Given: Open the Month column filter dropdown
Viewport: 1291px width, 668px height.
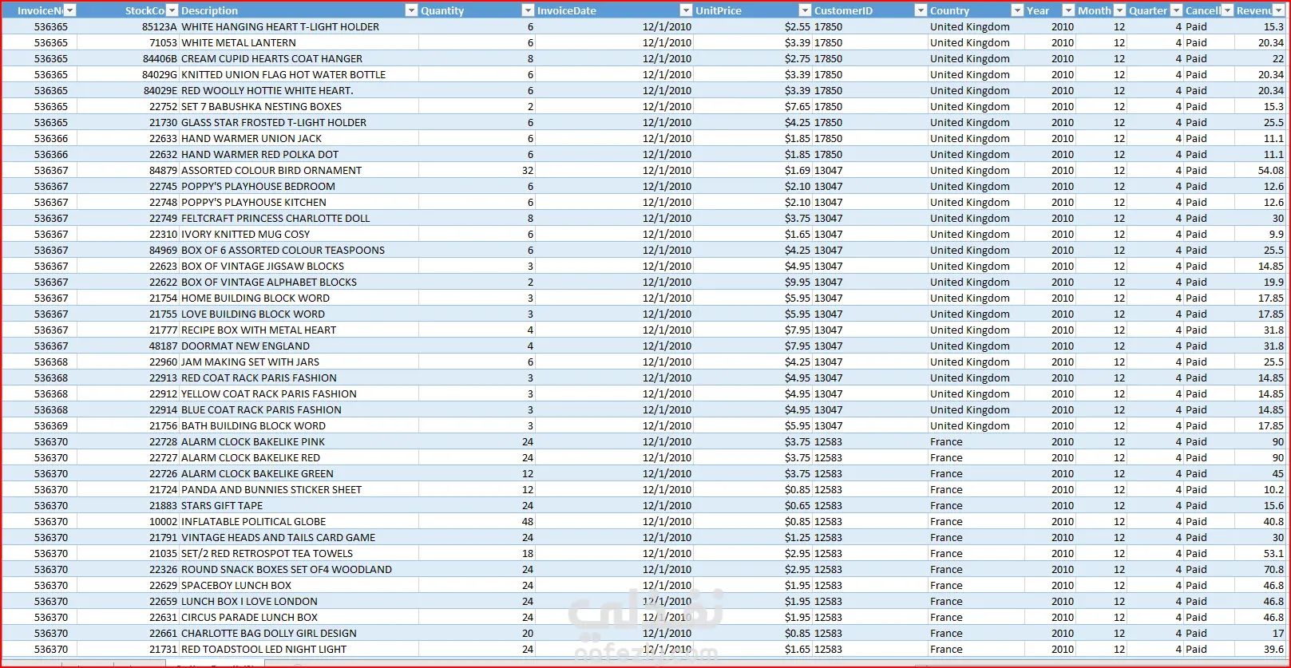Looking at the screenshot, I should click(1119, 10).
